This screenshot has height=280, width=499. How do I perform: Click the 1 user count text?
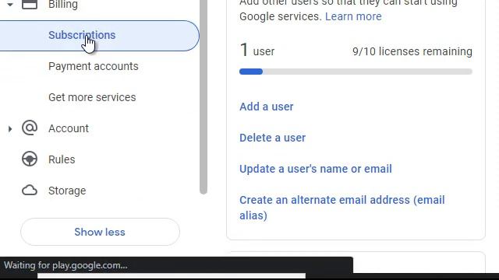click(x=257, y=51)
